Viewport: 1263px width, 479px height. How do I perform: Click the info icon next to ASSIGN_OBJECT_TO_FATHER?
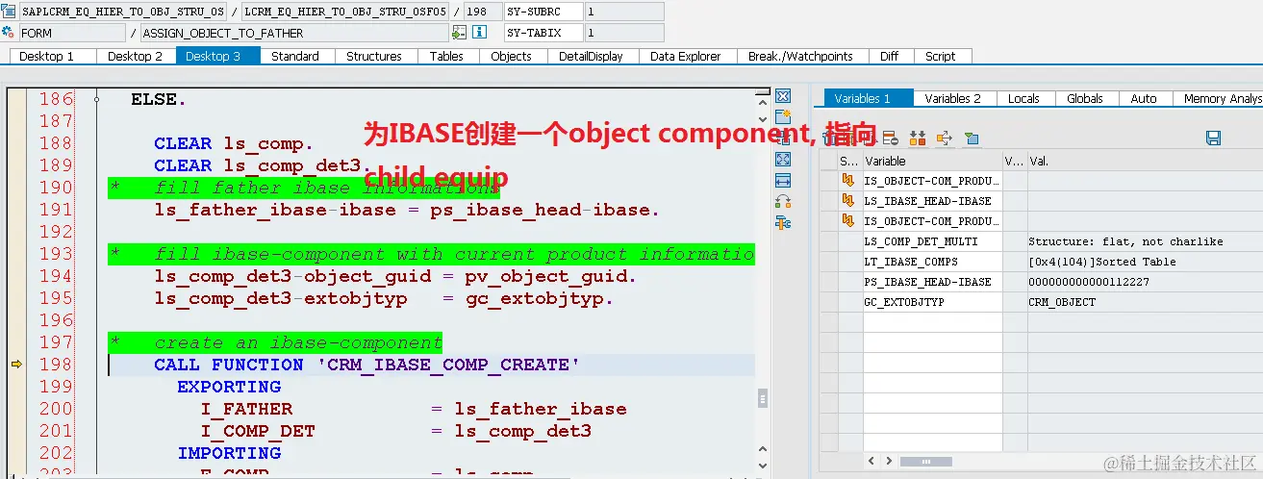pos(478,33)
